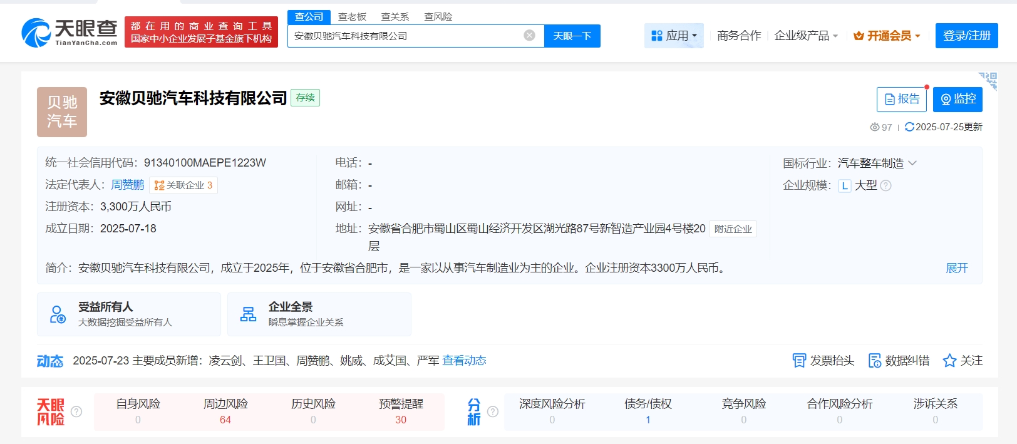Click the 报告 button
1017x444 pixels.
(x=902, y=99)
